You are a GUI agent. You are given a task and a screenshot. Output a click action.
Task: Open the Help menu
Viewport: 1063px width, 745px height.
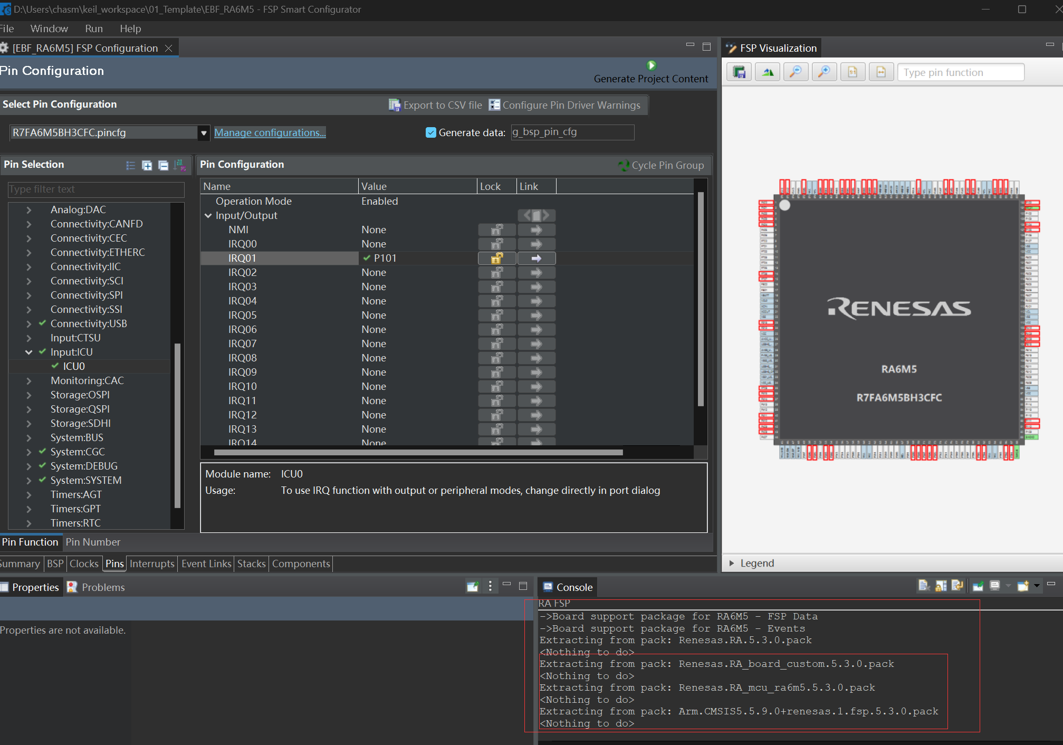(130, 28)
